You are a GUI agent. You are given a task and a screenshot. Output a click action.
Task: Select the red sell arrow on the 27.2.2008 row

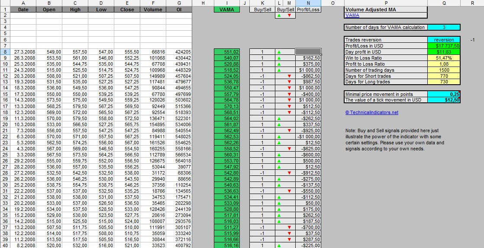point(289,173)
